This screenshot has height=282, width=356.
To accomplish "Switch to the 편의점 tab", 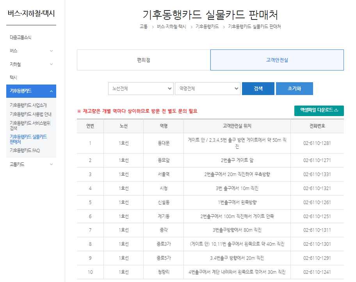I will 144,60.
